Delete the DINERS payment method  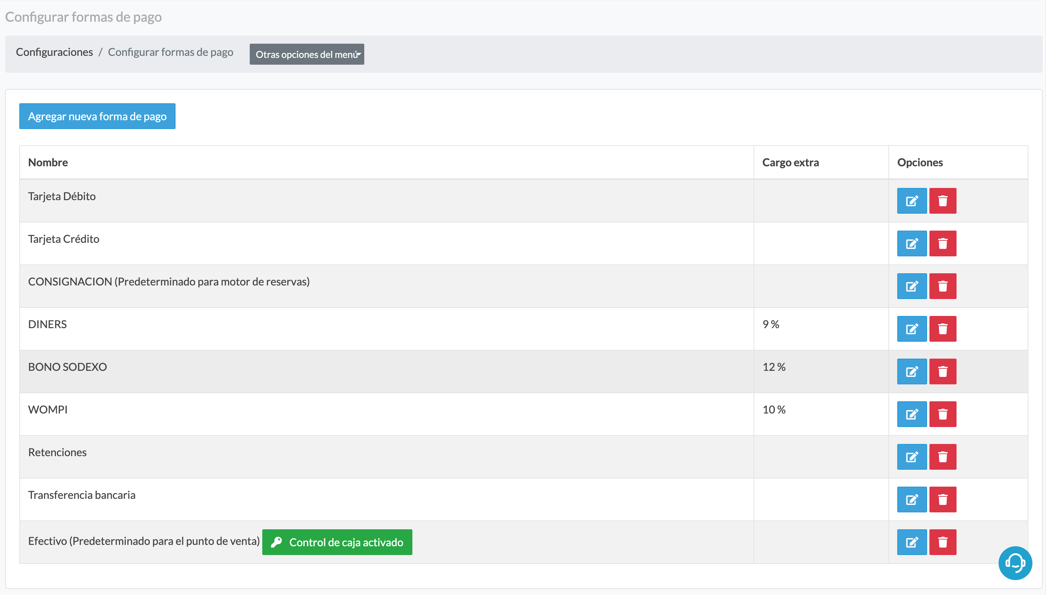[943, 328]
